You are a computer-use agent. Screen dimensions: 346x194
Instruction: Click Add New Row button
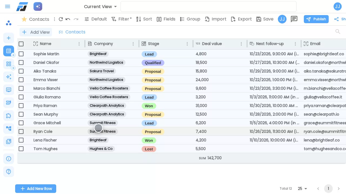coord(36,189)
